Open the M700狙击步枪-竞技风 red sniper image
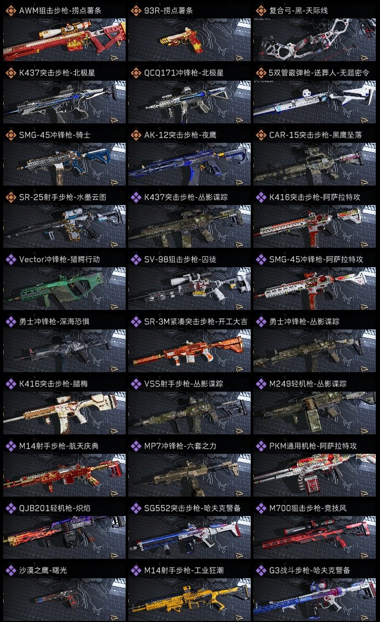 (315, 537)
